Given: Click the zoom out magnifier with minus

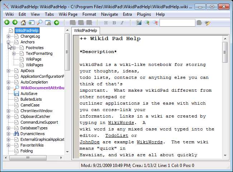Looking at the screenshot, I should click(156, 23).
